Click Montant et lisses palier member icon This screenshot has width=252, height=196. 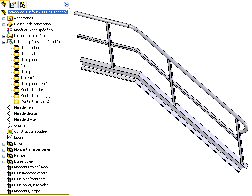(x=10, y=149)
